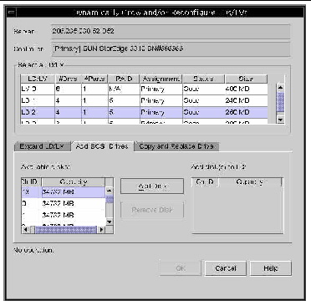
Task: Click the #Drvs column header
Action: pos(68,79)
